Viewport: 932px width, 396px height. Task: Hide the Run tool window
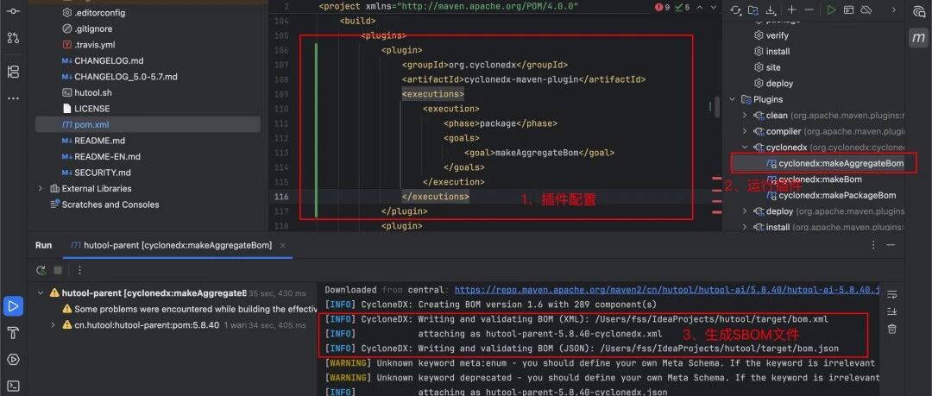[x=891, y=245]
